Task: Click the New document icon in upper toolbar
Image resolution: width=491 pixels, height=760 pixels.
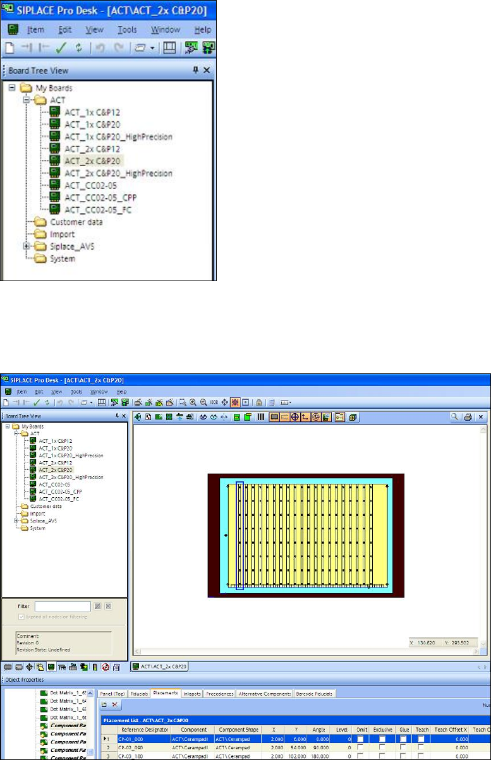Action: point(10,47)
